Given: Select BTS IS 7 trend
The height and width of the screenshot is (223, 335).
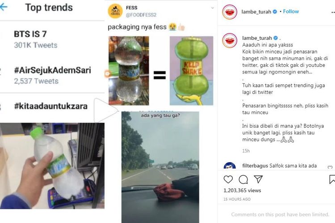Looking at the screenshot, I should click(30, 34).
